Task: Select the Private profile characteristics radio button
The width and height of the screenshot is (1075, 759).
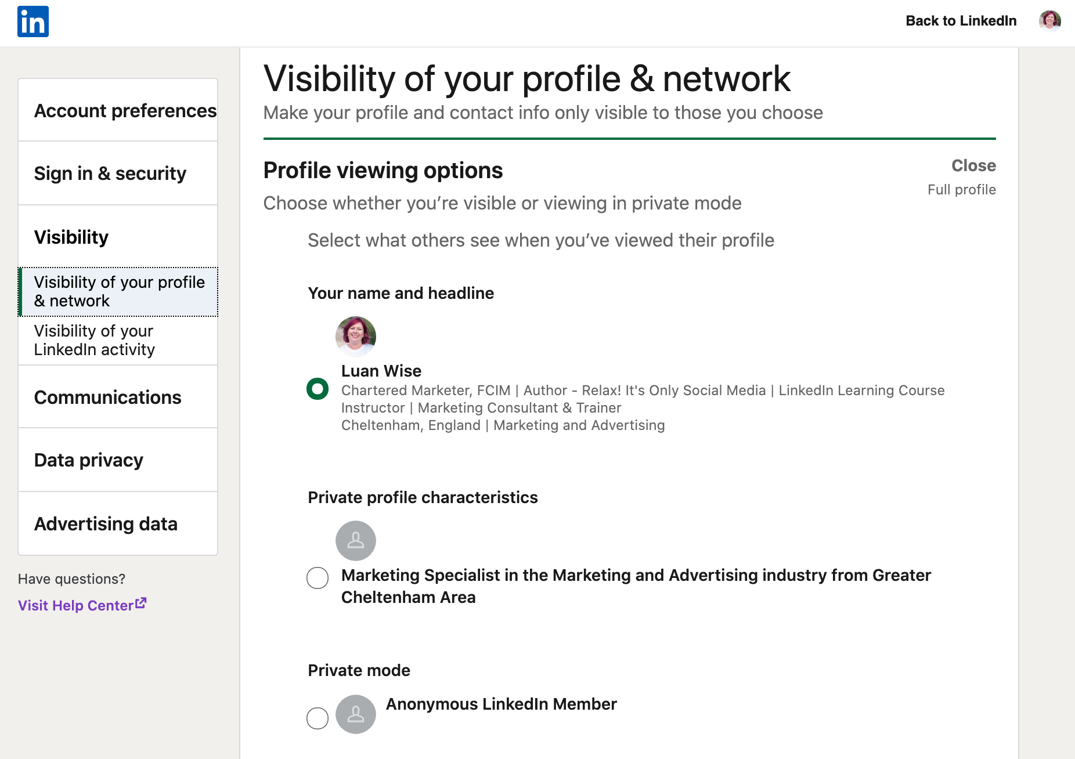Action: click(318, 578)
